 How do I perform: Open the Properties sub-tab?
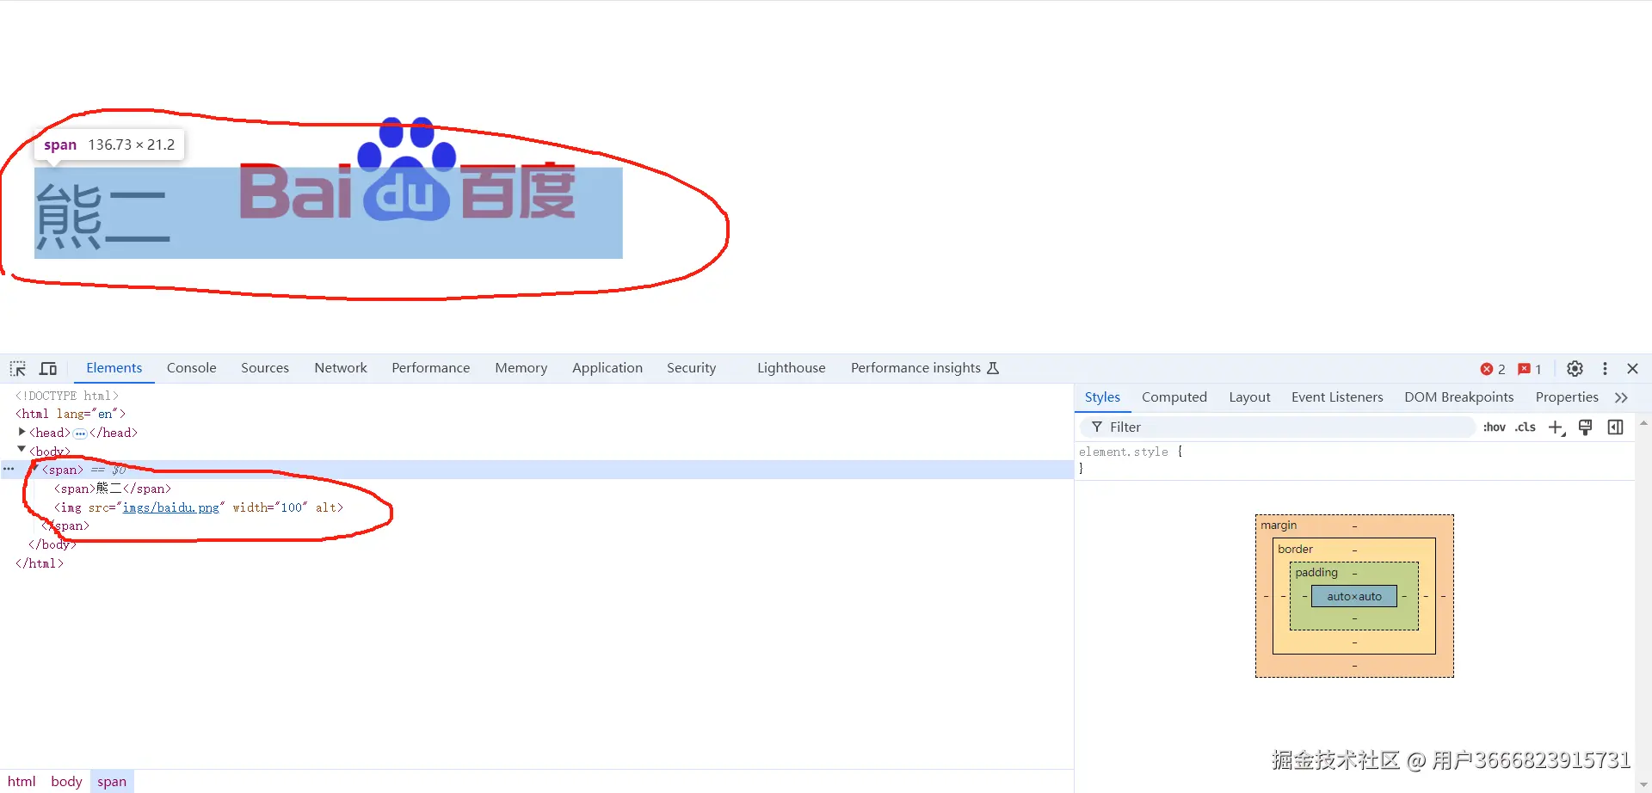[x=1567, y=397]
